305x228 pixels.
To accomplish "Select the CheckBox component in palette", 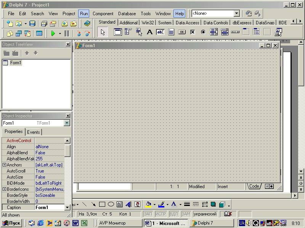I will pos(193,32).
